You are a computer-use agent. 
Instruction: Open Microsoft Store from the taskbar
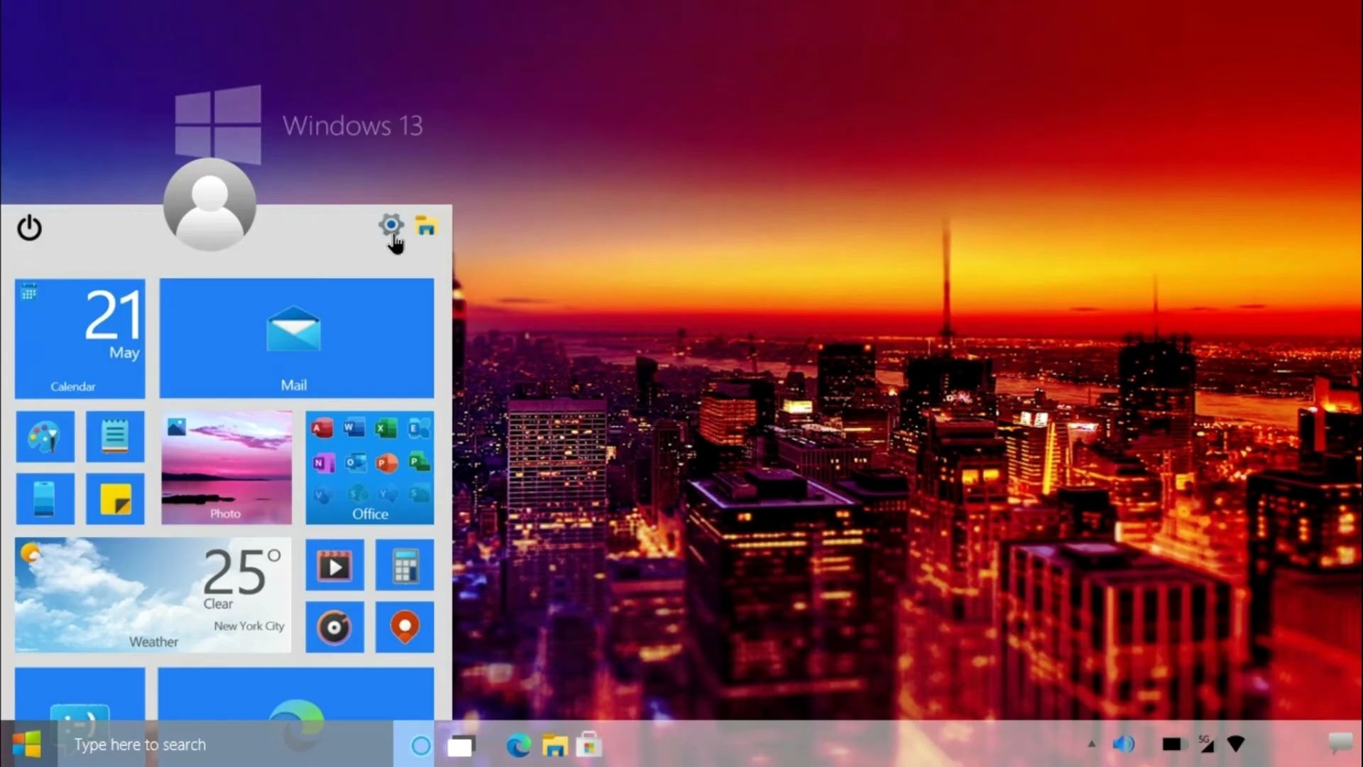[589, 745]
